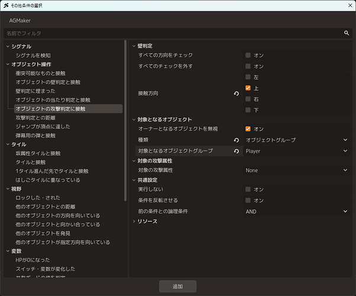356x296 pixels.
Task: Select 衝突可能なものと接触 condition
Action: [x=40, y=73]
